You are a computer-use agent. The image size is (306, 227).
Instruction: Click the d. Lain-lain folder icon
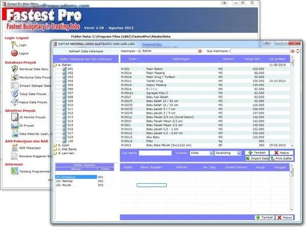55,153
